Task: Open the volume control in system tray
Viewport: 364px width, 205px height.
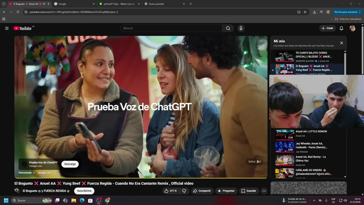Action: click(x=345, y=200)
